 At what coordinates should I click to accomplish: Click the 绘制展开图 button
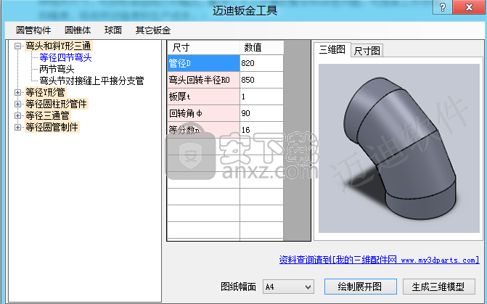click(360, 287)
